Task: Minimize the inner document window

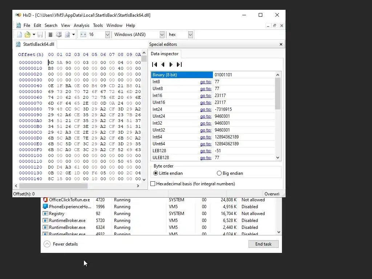Action: pyautogui.click(x=268, y=26)
